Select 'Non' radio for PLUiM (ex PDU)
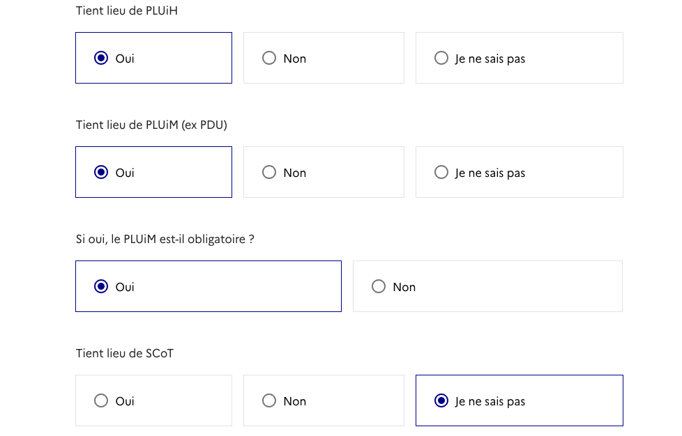The width and height of the screenshot is (682, 436). coord(269,173)
